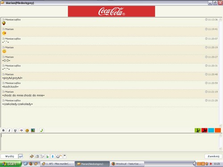
Task: Click in the message input text area
Action: 110,142
